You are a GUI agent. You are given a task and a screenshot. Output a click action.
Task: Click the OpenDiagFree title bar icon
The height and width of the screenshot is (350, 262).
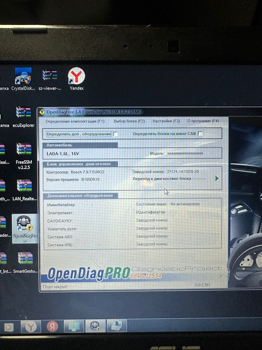coord(42,112)
